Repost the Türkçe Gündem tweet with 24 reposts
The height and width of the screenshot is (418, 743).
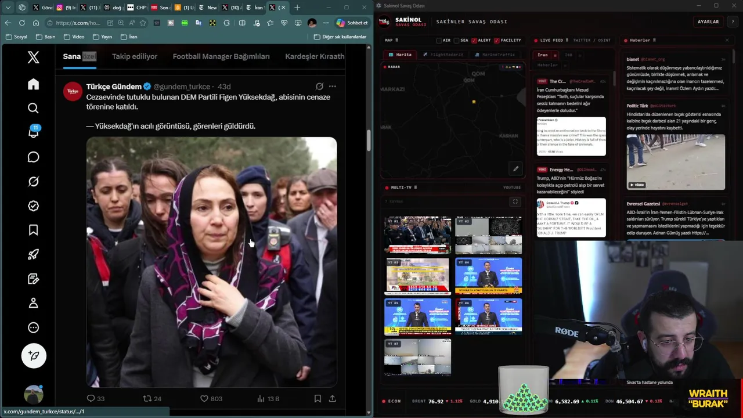[152, 398]
